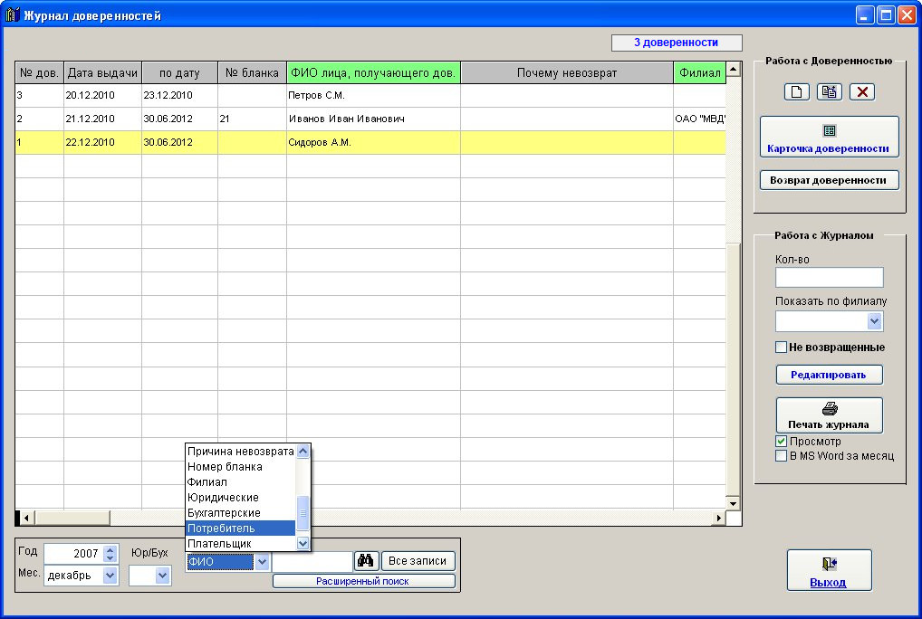The image size is (922, 619).
Task: Click Дата выдачи column header
Action: tap(103, 72)
